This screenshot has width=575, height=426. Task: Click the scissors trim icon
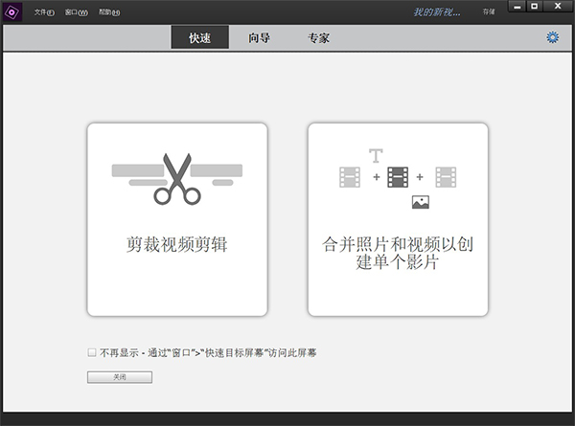(x=177, y=178)
